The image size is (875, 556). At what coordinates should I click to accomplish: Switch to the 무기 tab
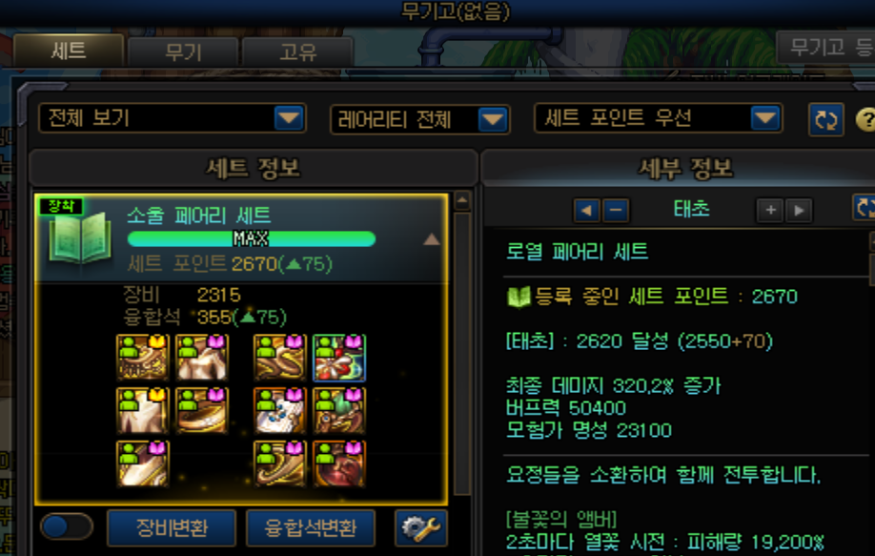(183, 52)
